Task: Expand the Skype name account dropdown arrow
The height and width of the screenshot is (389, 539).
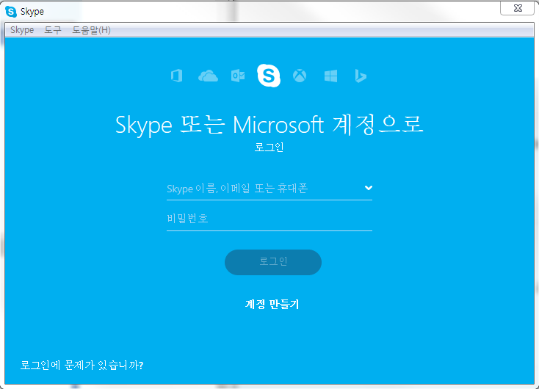Action: coord(369,188)
